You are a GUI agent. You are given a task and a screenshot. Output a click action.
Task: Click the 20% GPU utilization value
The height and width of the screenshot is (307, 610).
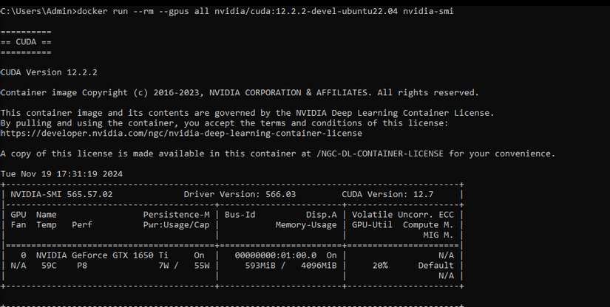[x=380, y=266]
